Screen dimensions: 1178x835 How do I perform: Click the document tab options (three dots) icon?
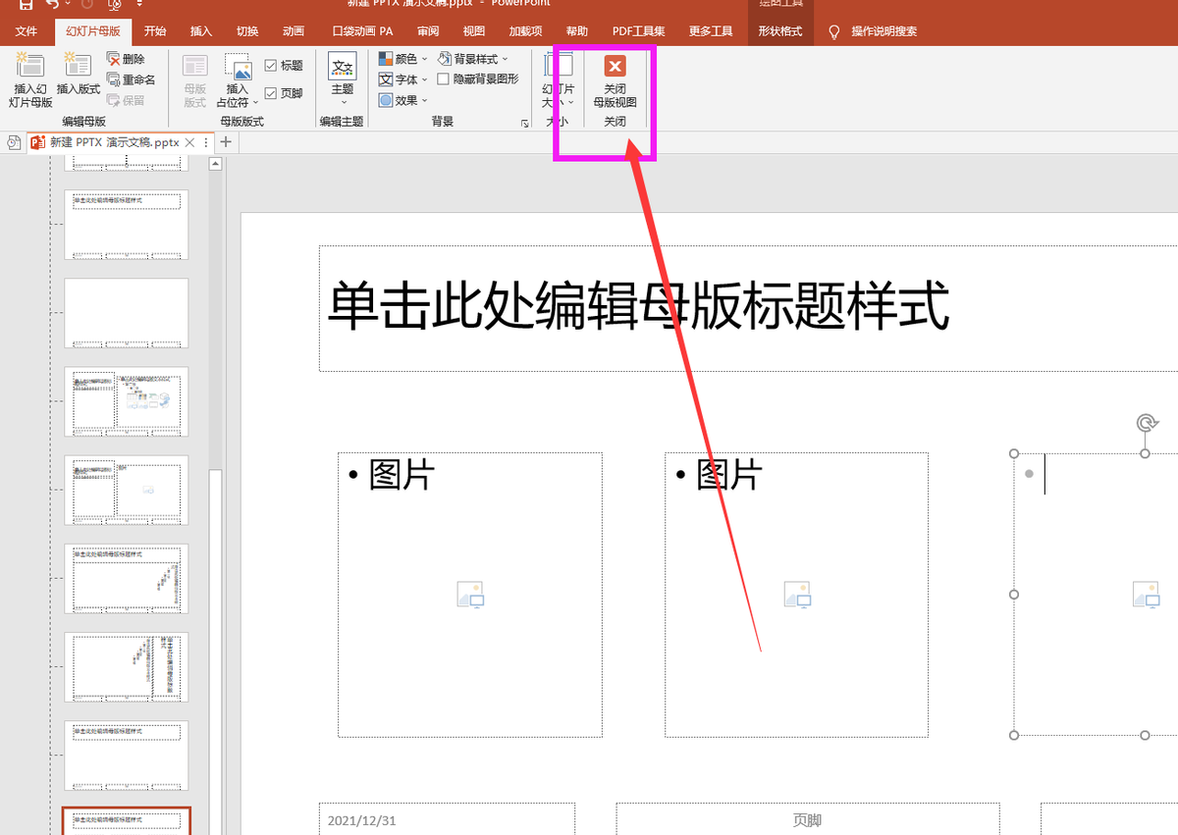click(205, 142)
